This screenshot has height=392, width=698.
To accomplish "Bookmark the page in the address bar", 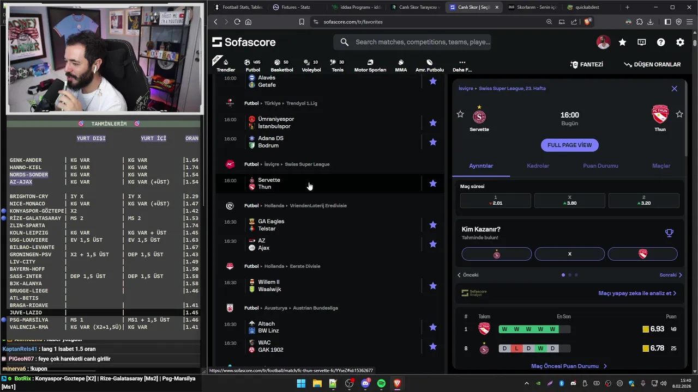I will tap(302, 22).
